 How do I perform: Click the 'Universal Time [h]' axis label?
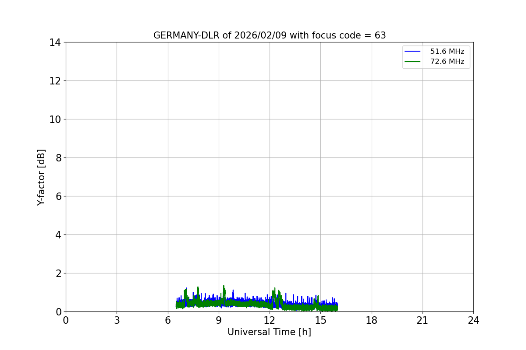click(x=269, y=332)
